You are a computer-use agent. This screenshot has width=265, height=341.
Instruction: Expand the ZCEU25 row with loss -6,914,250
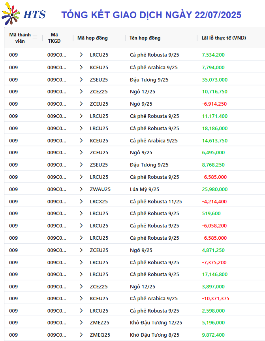[x=81, y=104]
